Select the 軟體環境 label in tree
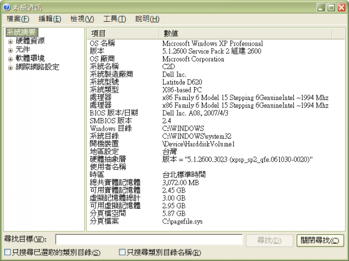Screen dimensions: 349x261 tap(30, 58)
